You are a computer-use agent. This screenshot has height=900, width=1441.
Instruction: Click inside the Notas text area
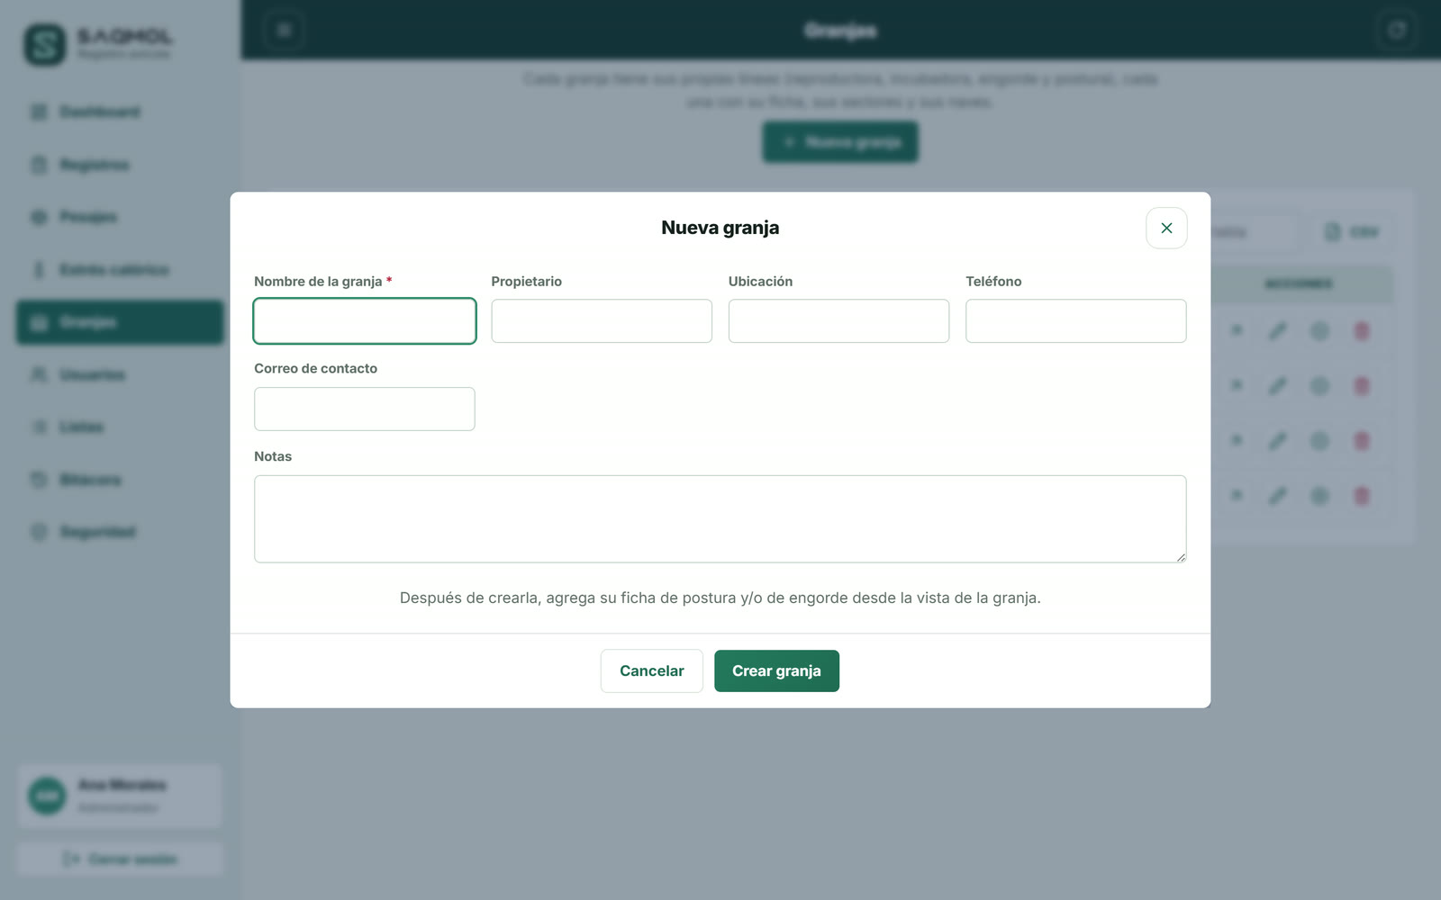pos(720,519)
